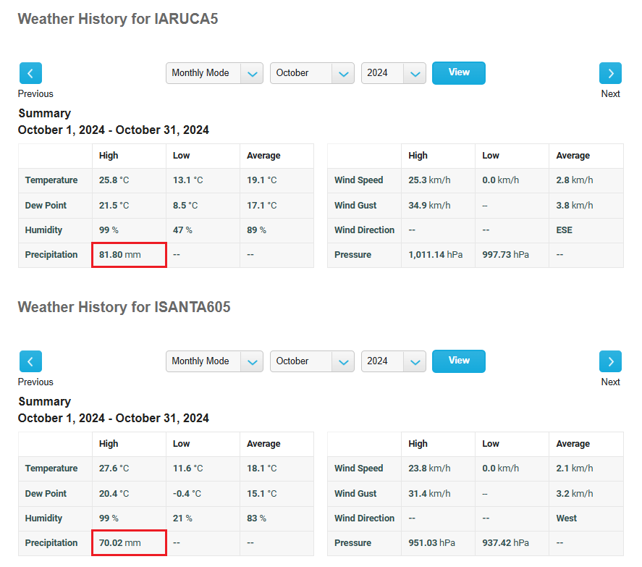This screenshot has width=642, height=567.
Task: Open the October month dropdown for IARUCA5
Action: (312, 73)
